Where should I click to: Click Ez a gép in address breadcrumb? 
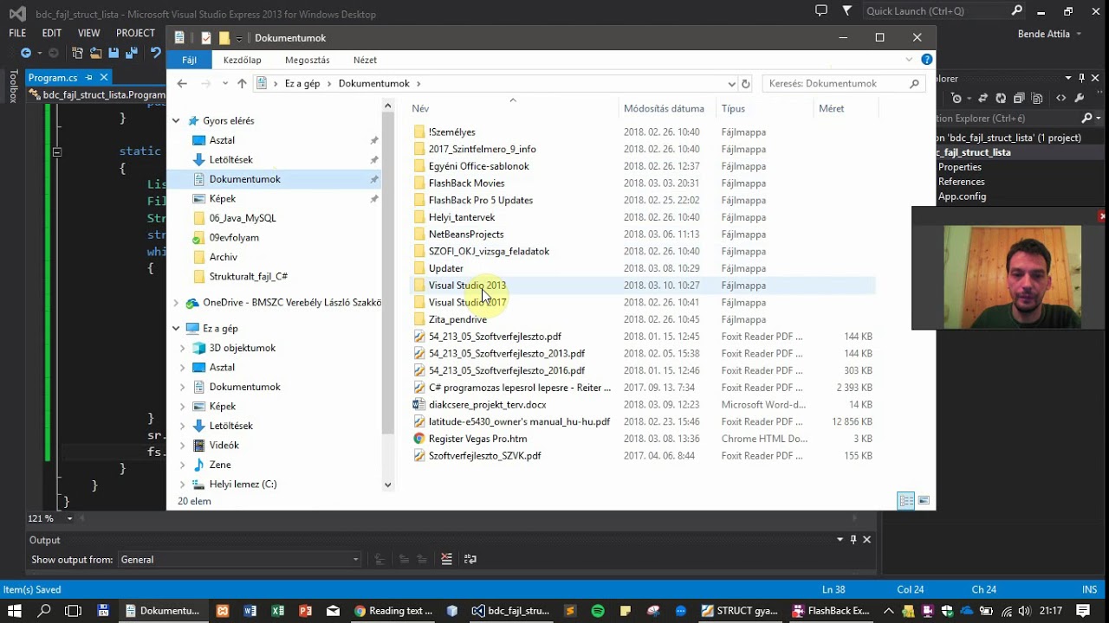[302, 84]
